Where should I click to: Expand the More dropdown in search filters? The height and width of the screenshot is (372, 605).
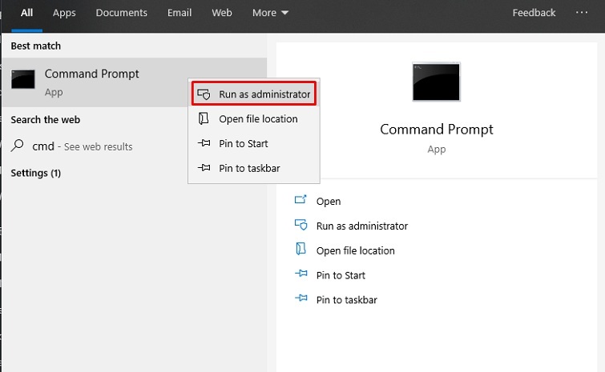[270, 13]
